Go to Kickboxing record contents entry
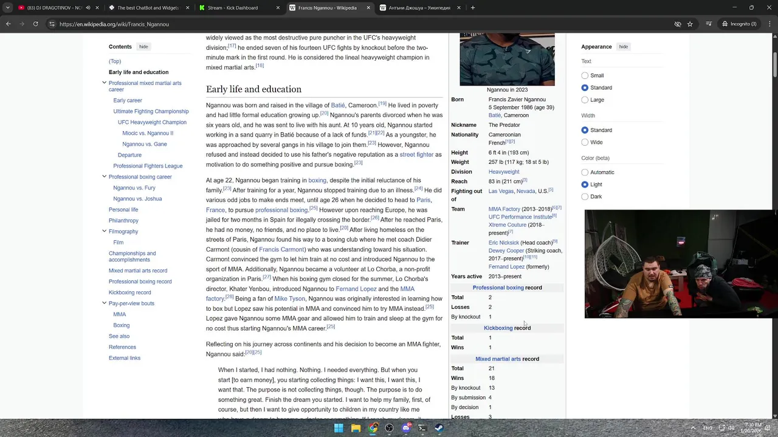Screen dimensions: 778x437 129,293
